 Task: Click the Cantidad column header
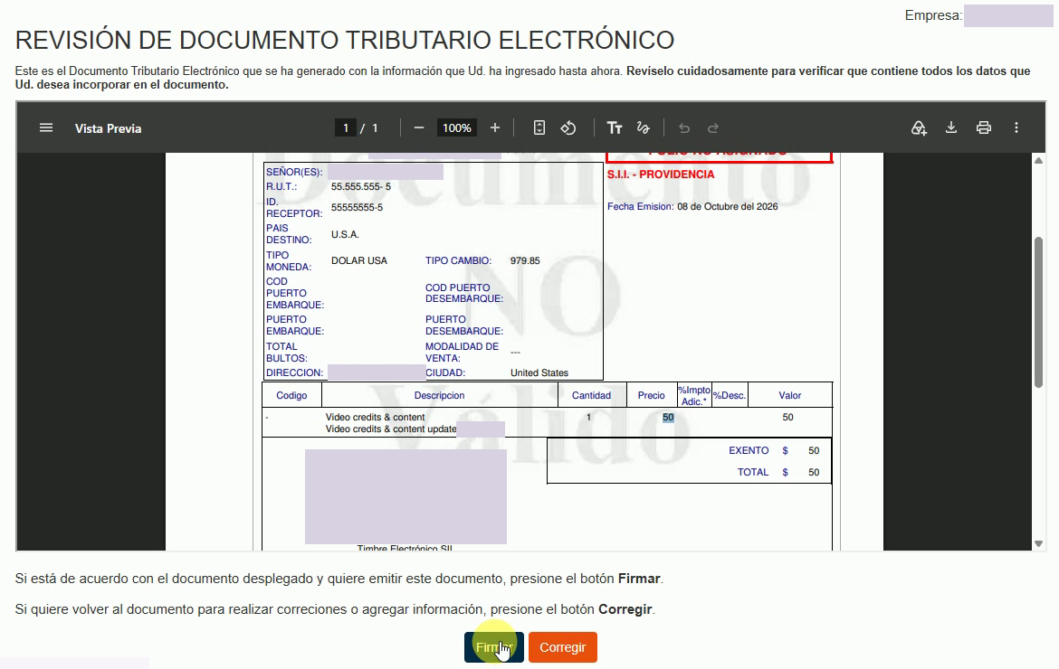592,396
